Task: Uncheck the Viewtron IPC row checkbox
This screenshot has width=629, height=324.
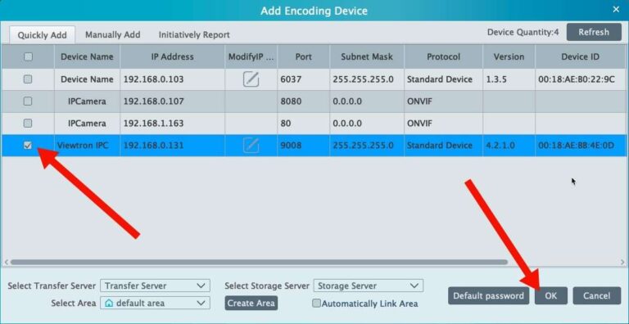Action: pyautogui.click(x=28, y=145)
